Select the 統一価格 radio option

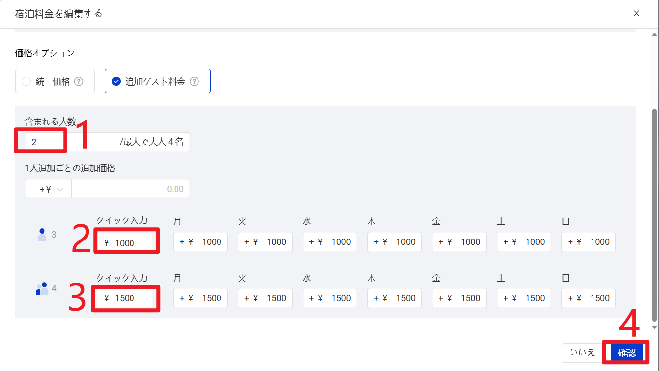pos(26,82)
